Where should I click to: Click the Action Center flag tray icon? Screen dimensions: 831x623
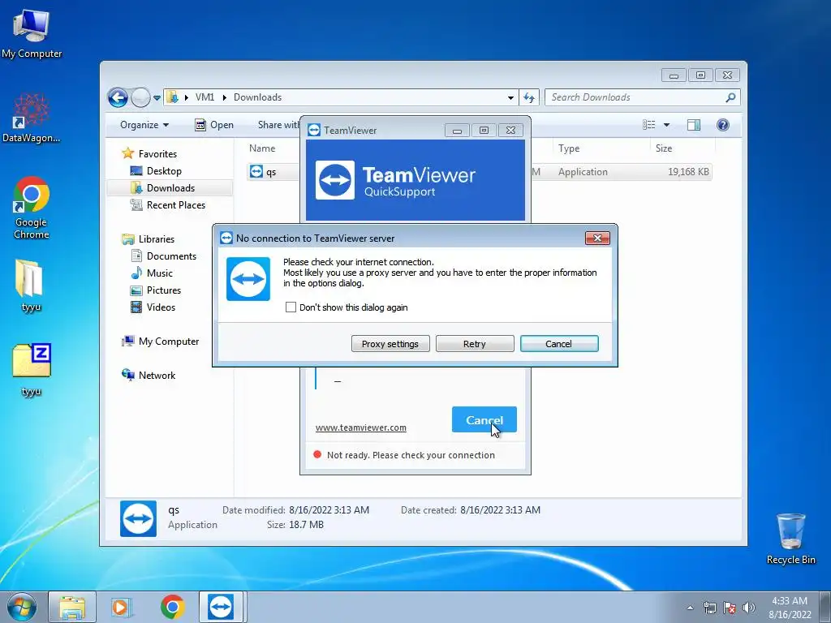pos(730,608)
